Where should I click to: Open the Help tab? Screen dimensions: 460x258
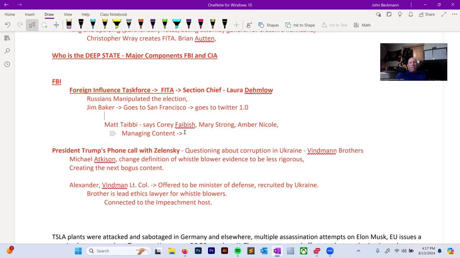click(x=86, y=14)
